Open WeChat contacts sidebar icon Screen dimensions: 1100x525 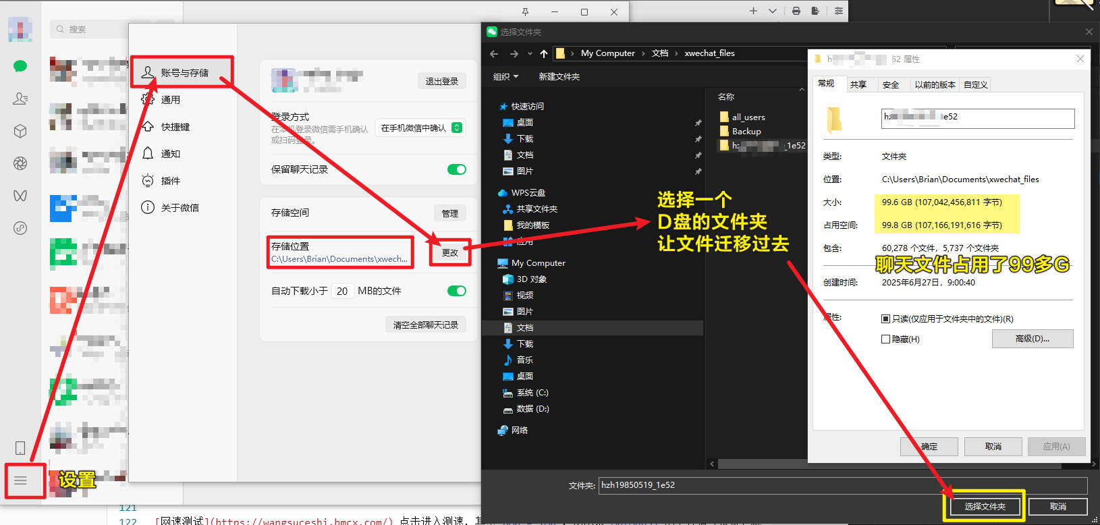click(x=20, y=99)
